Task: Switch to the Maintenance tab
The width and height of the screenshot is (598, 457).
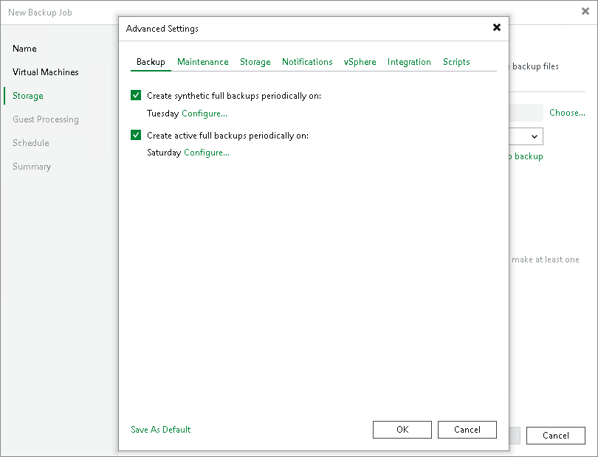Action: tap(203, 62)
